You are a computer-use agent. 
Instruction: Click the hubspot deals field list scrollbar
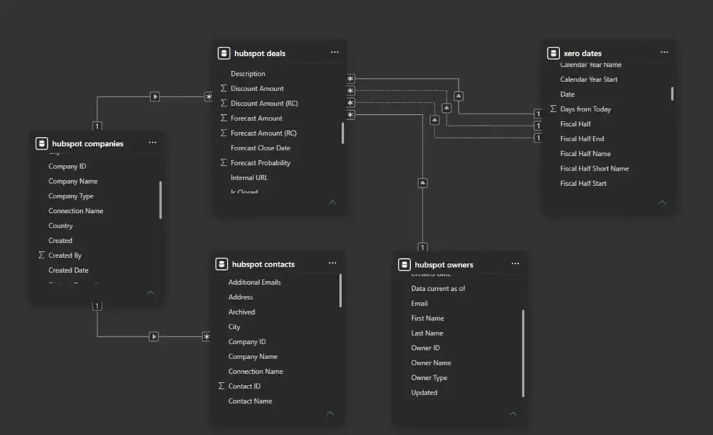[343, 133]
